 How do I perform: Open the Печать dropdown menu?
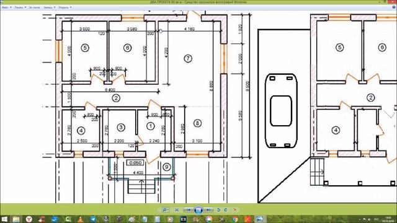point(20,7)
